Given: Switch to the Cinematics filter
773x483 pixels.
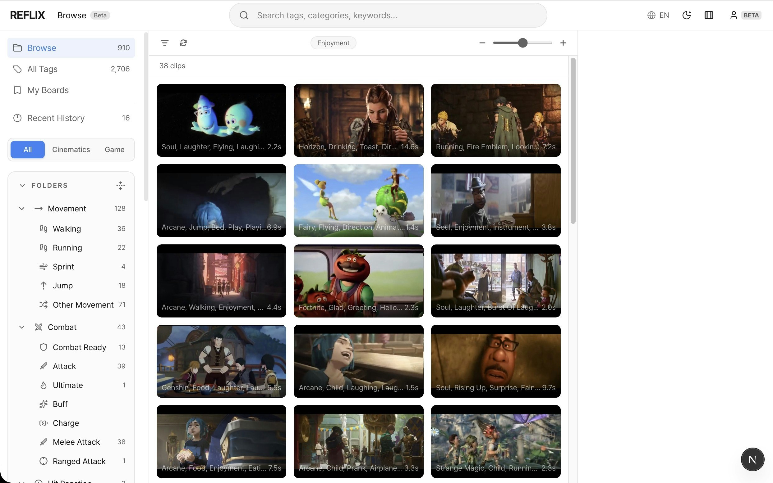Looking at the screenshot, I should pyautogui.click(x=71, y=149).
